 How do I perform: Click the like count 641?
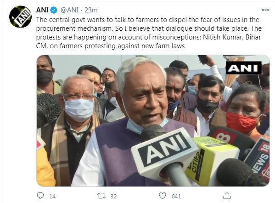coord(176,196)
